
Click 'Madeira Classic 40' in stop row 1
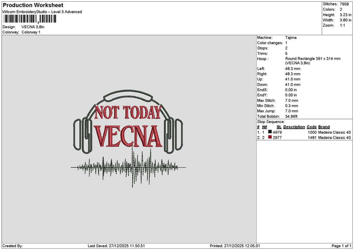pyautogui.click(x=335, y=132)
